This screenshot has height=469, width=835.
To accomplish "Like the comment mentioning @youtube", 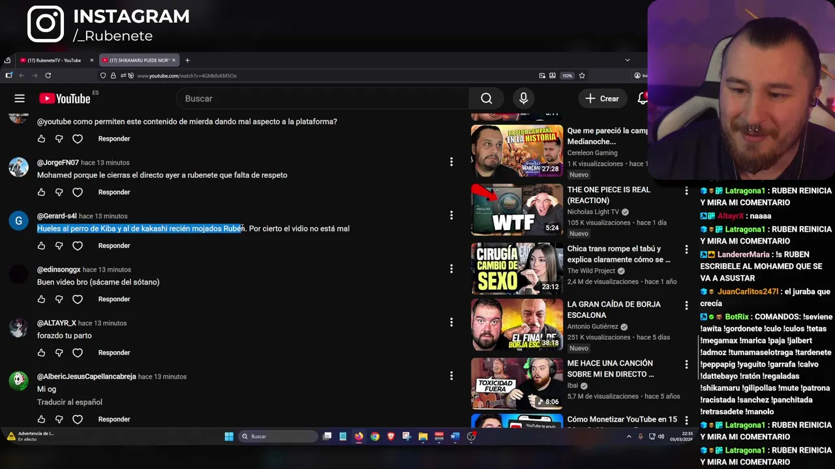I will (x=41, y=139).
